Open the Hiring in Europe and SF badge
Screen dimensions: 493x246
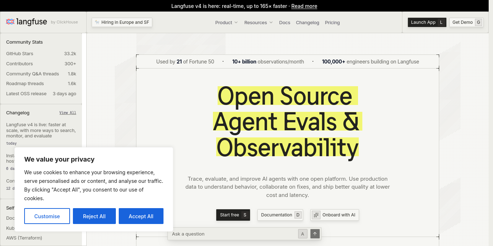[122, 22]
